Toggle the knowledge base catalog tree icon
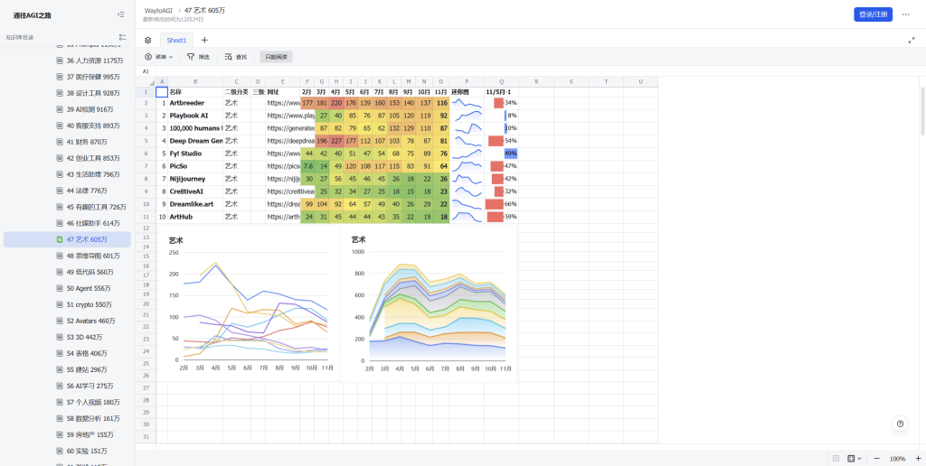Viewport: 926px width, 466px height. coord(122,37)
